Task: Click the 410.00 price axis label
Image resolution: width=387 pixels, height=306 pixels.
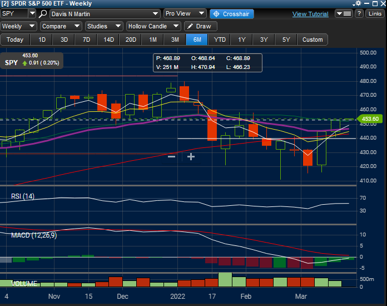Action: [x=368, y=180]
